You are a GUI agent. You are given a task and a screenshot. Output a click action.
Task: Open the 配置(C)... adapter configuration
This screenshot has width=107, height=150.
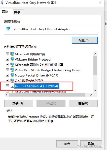point(85,40)
